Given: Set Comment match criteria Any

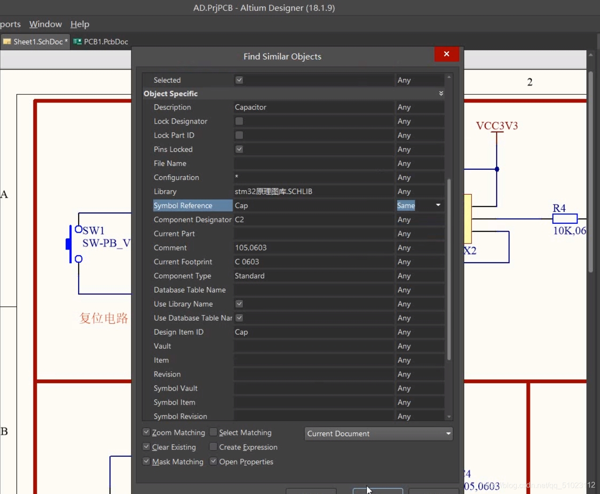Looking at the screenshot, I should pos(419,248).
